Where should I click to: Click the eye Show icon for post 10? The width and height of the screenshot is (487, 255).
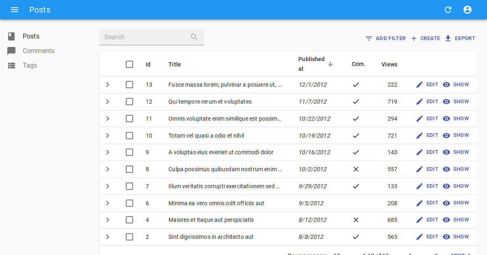click(446, 136)
